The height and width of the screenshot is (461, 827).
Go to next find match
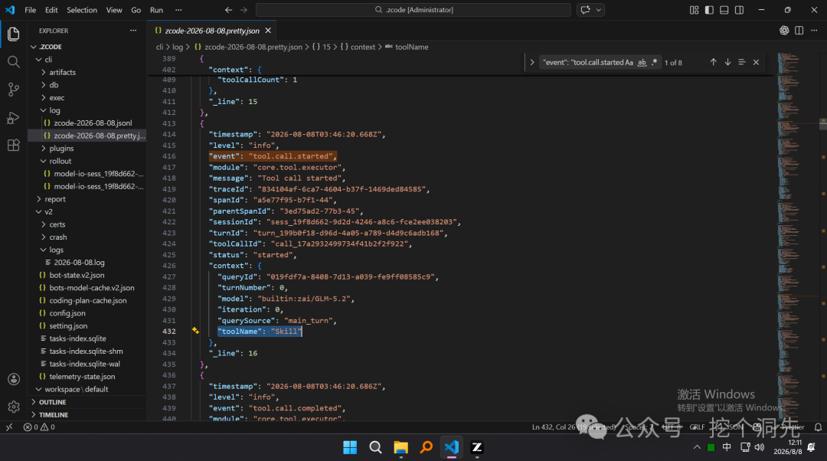pyautogui.click(x=728, y=62)
